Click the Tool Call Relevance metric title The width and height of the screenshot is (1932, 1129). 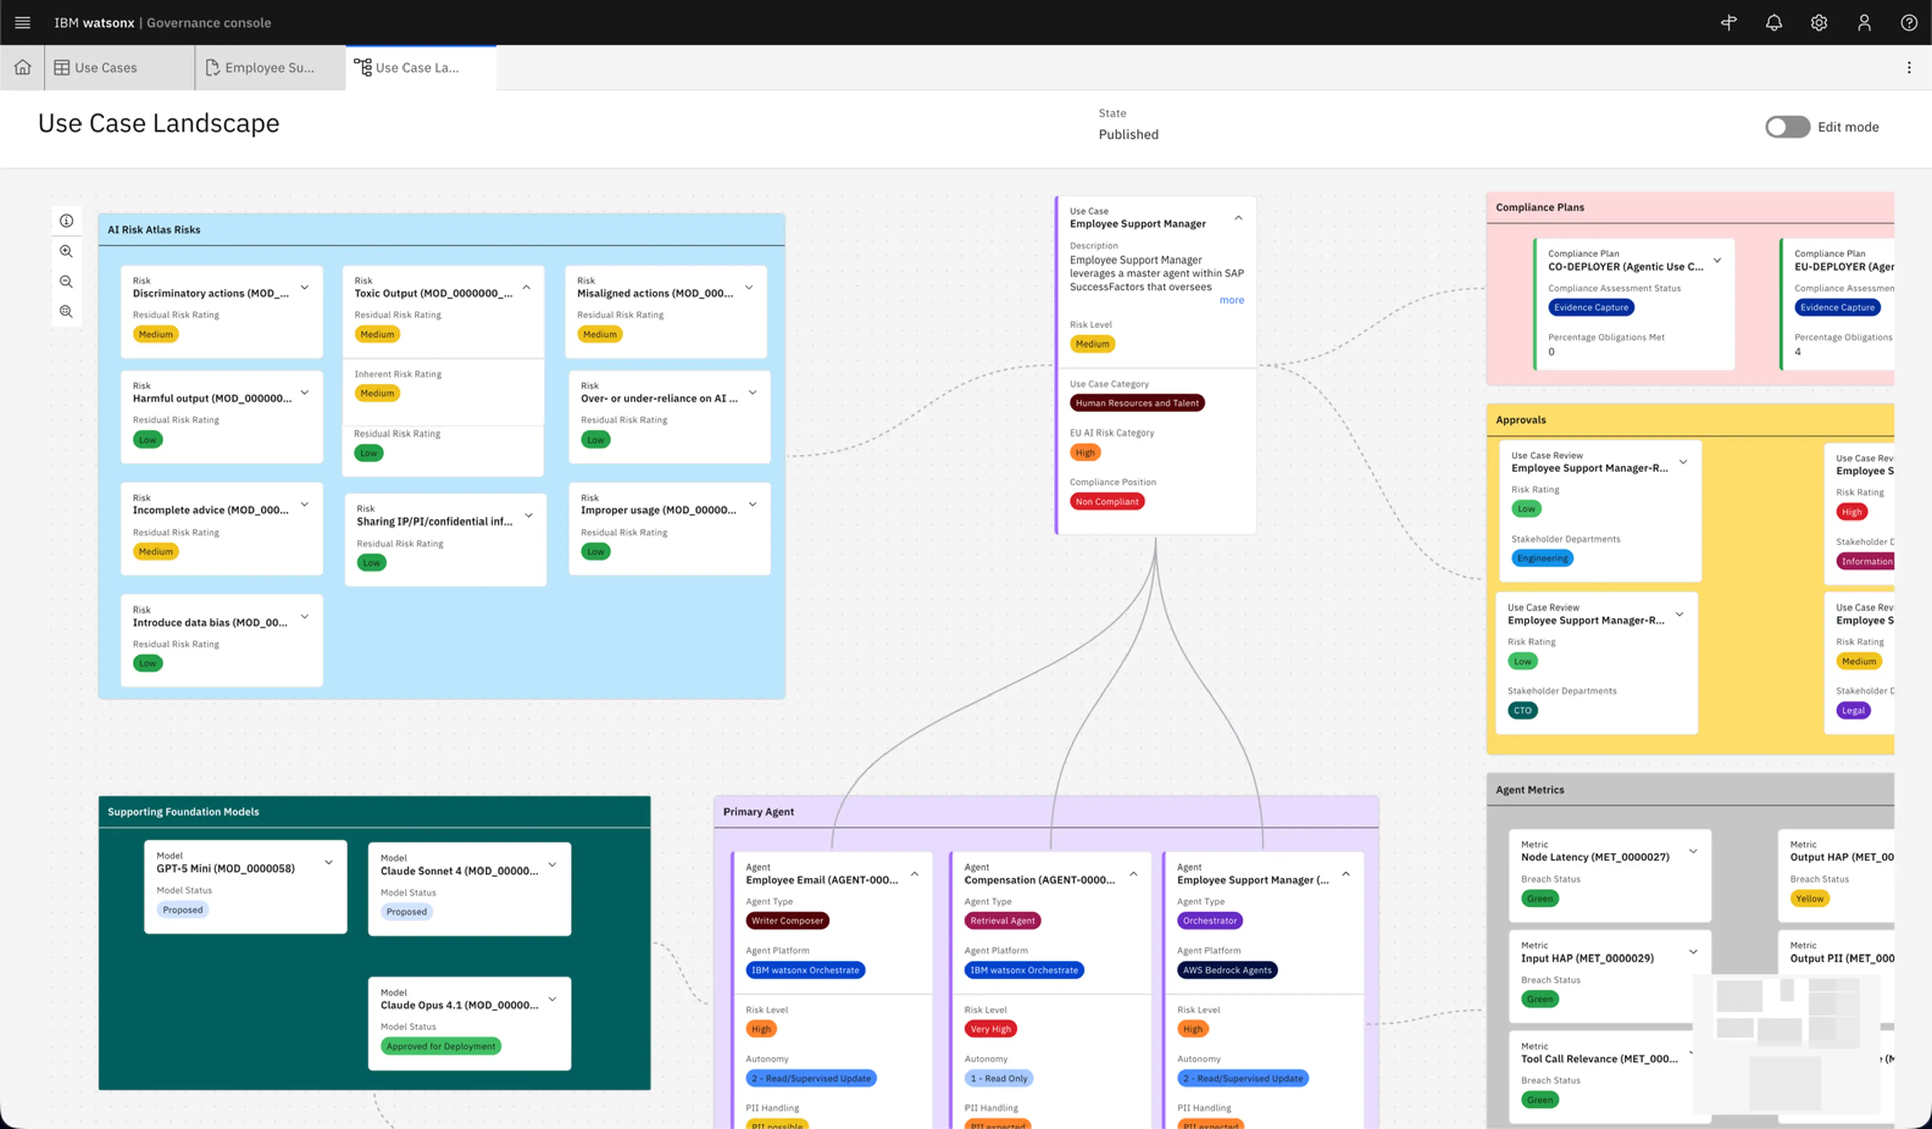pyautogui.click(x=1599, y=1059)
